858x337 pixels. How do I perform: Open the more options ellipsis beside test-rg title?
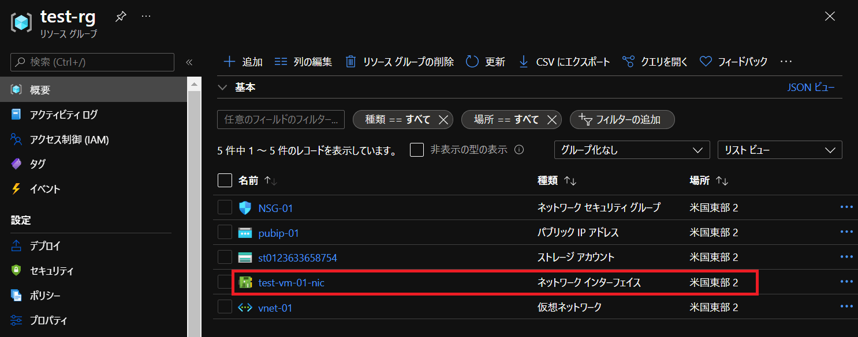146,16
